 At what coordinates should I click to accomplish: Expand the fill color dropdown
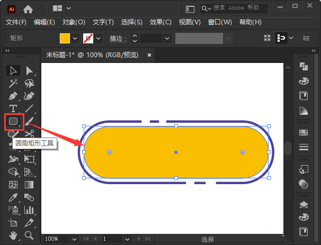point(75,39)
